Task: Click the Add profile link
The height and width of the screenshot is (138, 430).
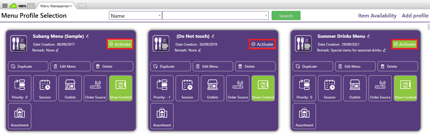Action: pos(415,16)
